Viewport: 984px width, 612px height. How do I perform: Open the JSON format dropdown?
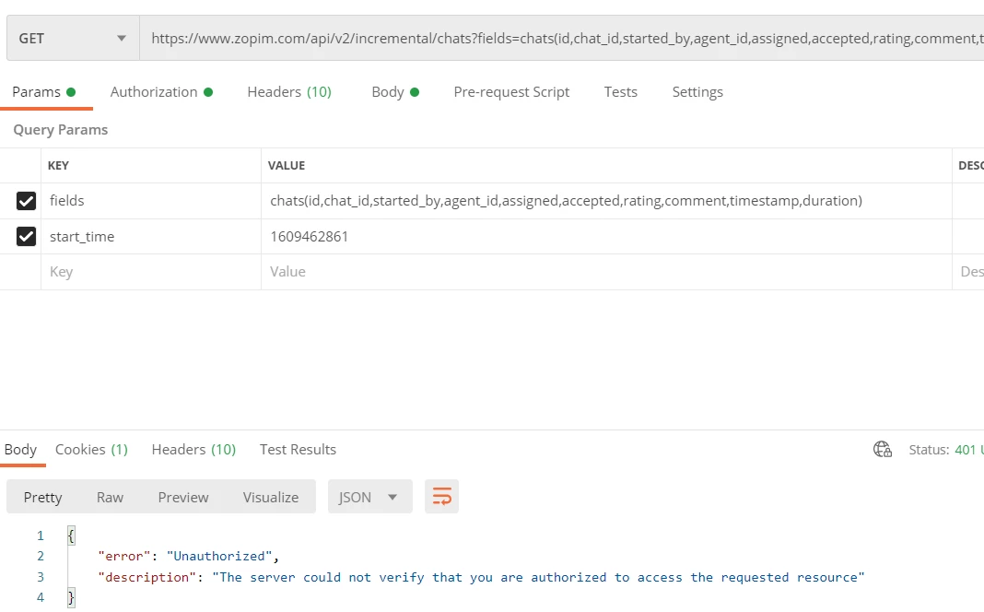pyautogui.click(x=369, y=497)
